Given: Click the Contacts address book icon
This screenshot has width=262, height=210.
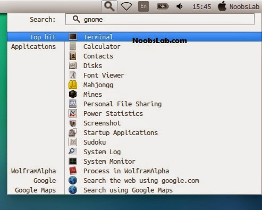Looking at the screenshot, I should click(73, 56).
